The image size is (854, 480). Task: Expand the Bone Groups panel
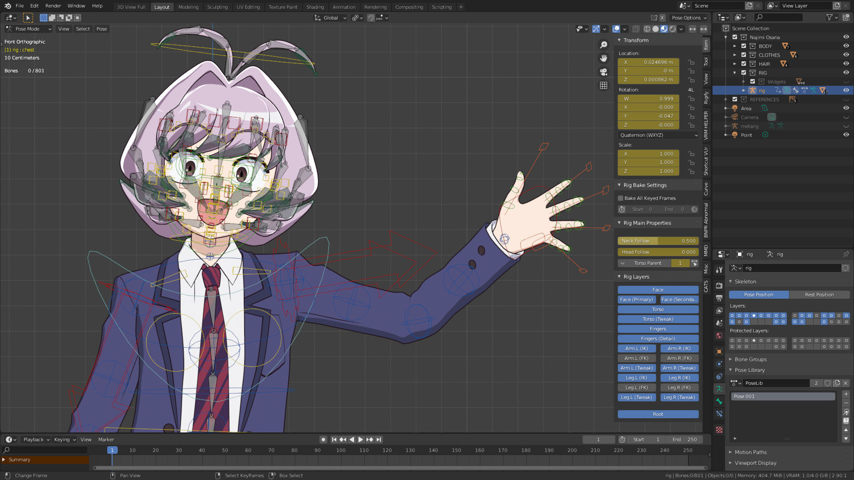click(730, 359)
